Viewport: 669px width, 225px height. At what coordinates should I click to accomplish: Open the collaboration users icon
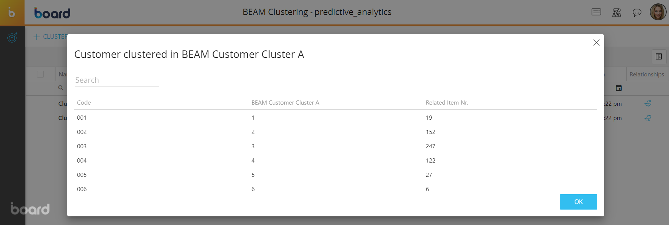617,13
